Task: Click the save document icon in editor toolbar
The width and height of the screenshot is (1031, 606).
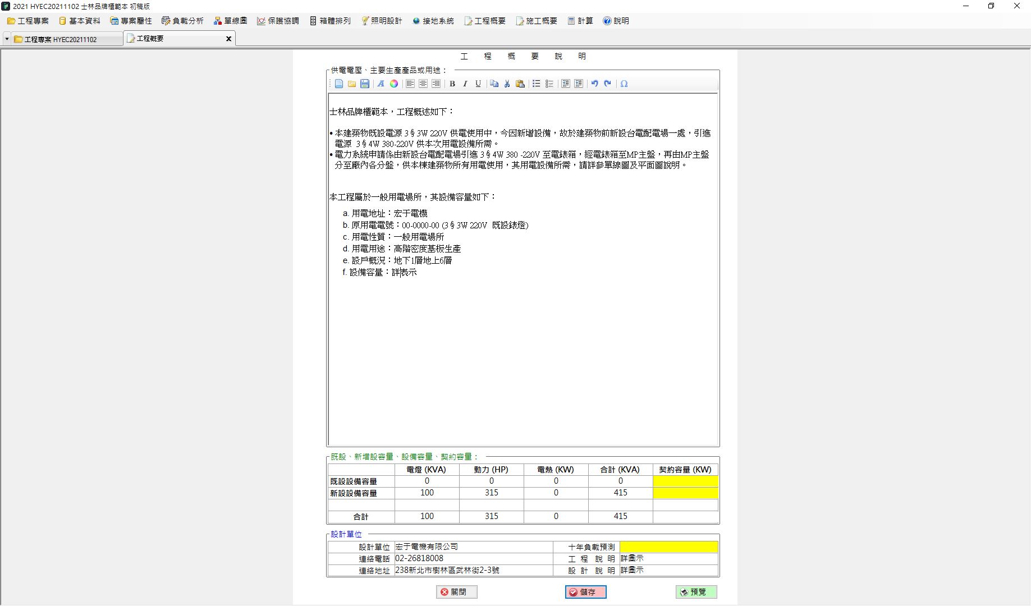Action: [x=365, y=84]
